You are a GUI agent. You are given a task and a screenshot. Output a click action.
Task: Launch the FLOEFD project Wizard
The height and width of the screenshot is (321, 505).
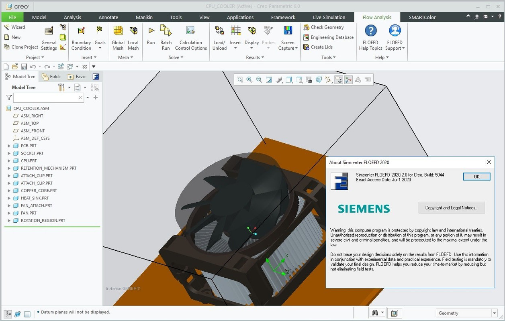point(14,27)
